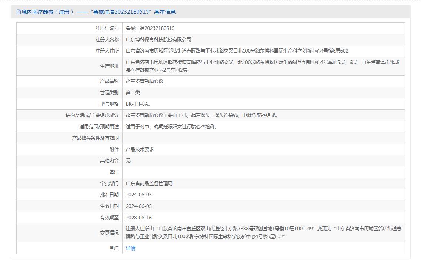
Task: Click the 变更情况 change description text
Action: coord(263,232)
